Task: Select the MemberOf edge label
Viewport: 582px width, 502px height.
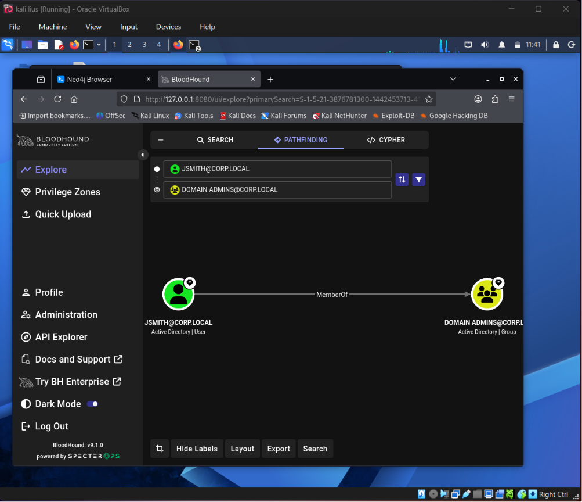Action: [x=332, y=295]
